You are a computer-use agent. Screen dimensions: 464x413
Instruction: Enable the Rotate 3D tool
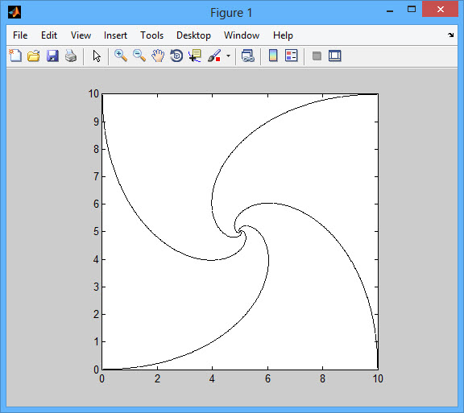(176, 56)
